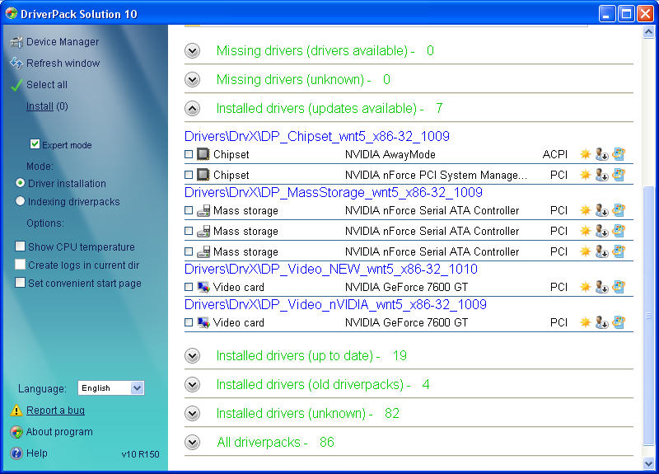Click the vertical scrollbar down arrow
The height and width of the screenshot is (474, 659).
pos(648,464)
